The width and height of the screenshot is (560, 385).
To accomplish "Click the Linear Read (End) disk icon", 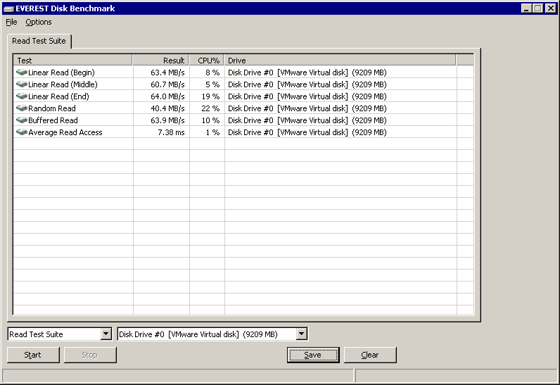I will click(x=21, y=96).
